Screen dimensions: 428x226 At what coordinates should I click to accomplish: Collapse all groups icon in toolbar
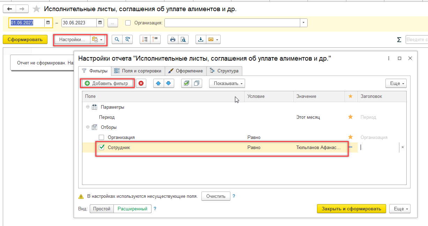(145, 39)
